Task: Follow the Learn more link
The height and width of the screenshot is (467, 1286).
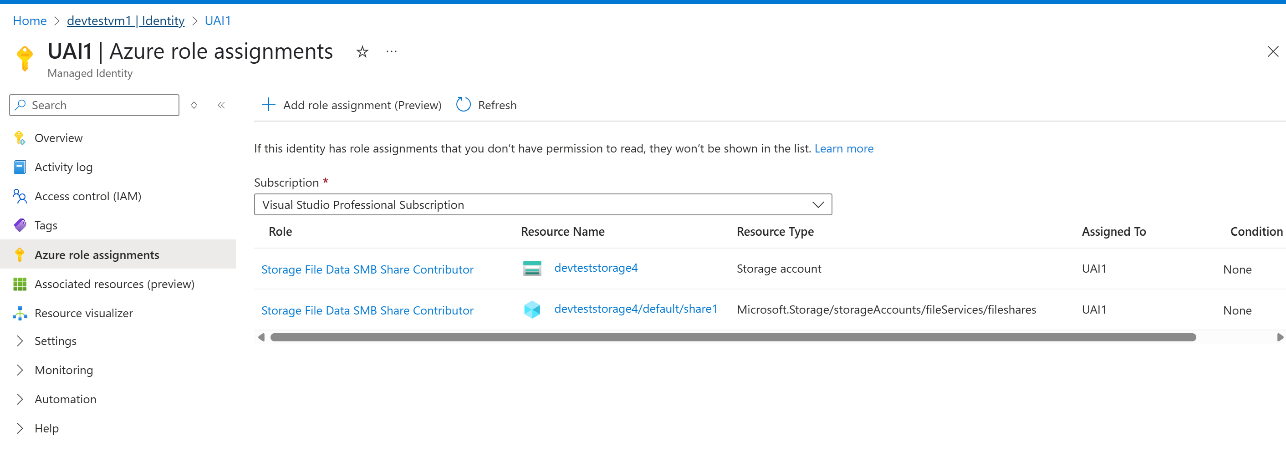Action: pos(844,149)
